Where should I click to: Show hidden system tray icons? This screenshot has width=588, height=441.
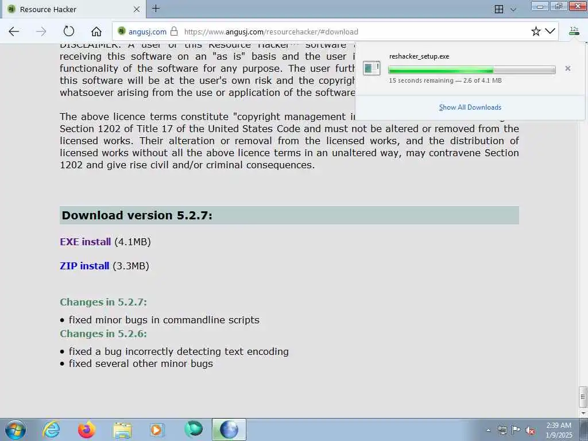point(488,431)
